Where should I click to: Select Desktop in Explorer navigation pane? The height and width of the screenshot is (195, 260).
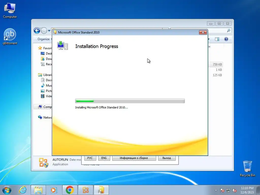pos(46,53)
